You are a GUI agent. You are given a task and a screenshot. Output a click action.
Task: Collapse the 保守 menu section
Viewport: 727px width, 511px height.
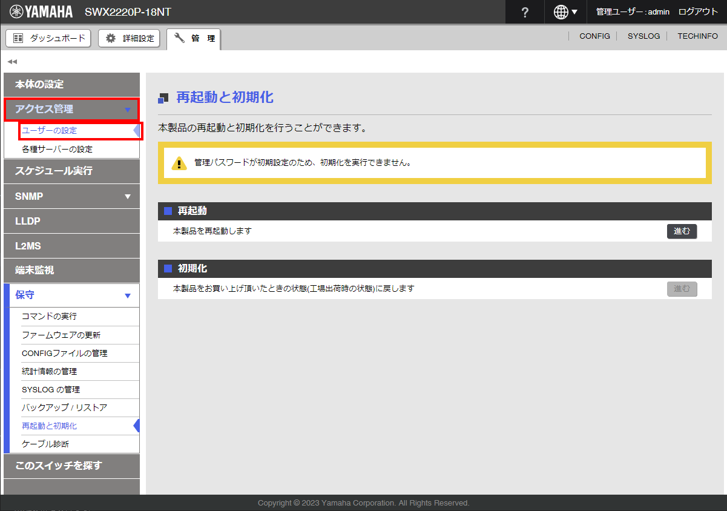click(71, 295)
